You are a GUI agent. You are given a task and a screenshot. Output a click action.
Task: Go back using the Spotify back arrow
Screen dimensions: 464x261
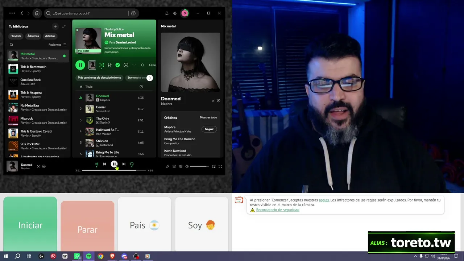click(22, 13)
